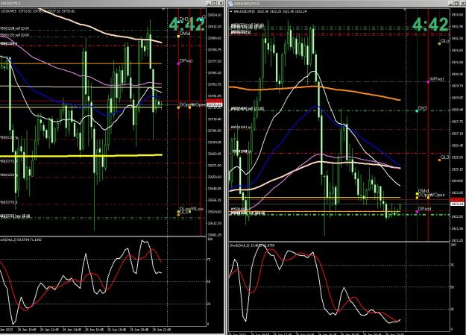
Task: Click the DMid yellow marker on US30 chart
Action: pos(178,37)
